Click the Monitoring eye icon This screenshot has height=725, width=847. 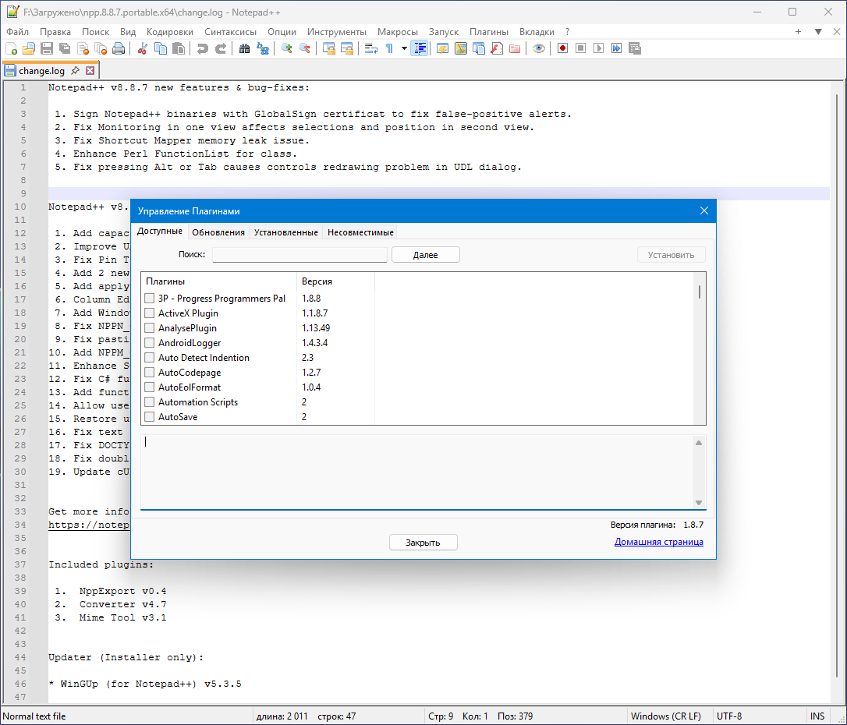[x=538, y=48]
